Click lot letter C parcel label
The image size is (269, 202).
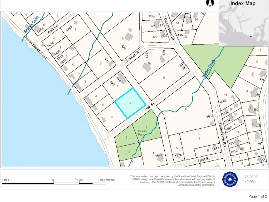click(x=112, y=117)
